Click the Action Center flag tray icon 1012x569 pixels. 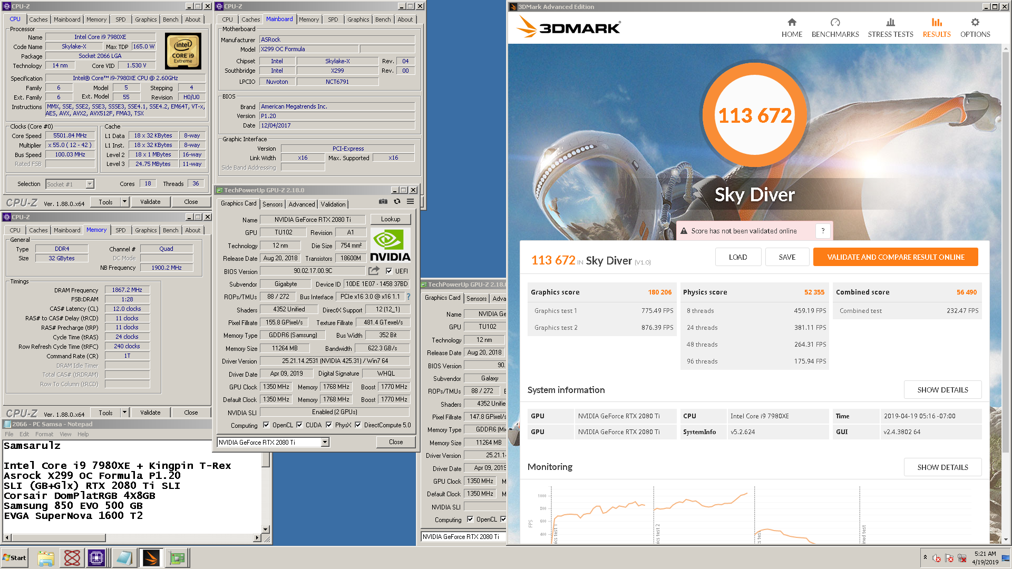949,558
